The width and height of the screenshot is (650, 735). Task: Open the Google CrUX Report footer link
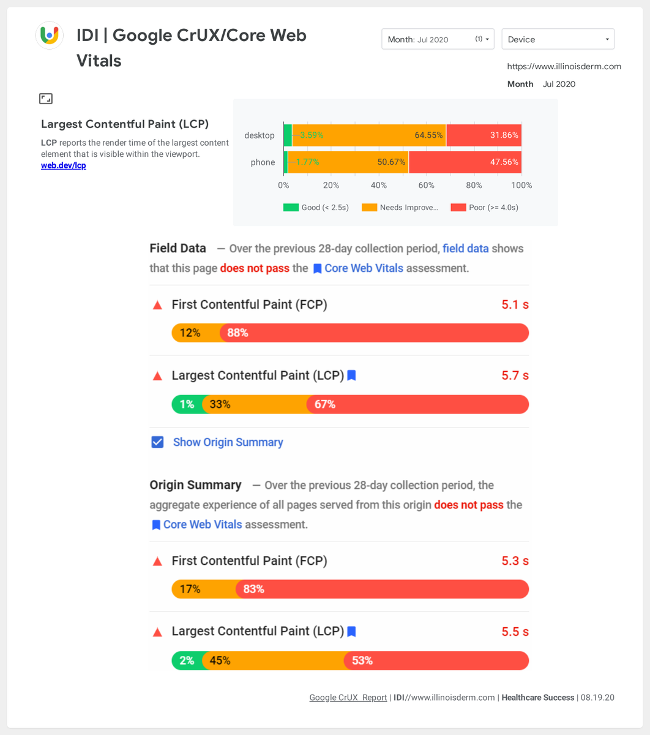[x=348, y=698]
